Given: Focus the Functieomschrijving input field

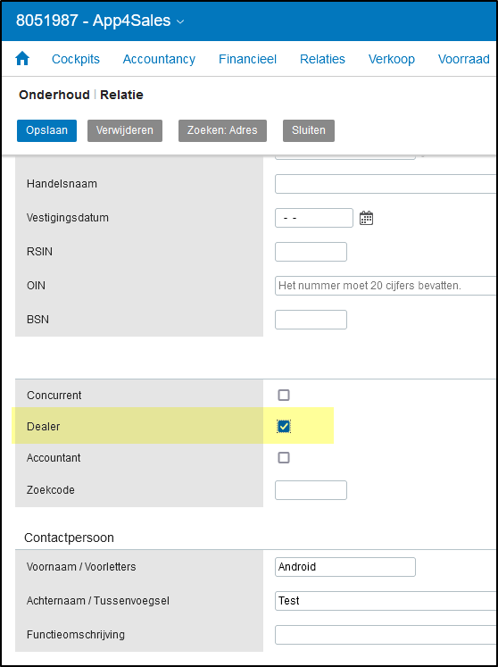Looking at the screenshot, I should point(386,635).
